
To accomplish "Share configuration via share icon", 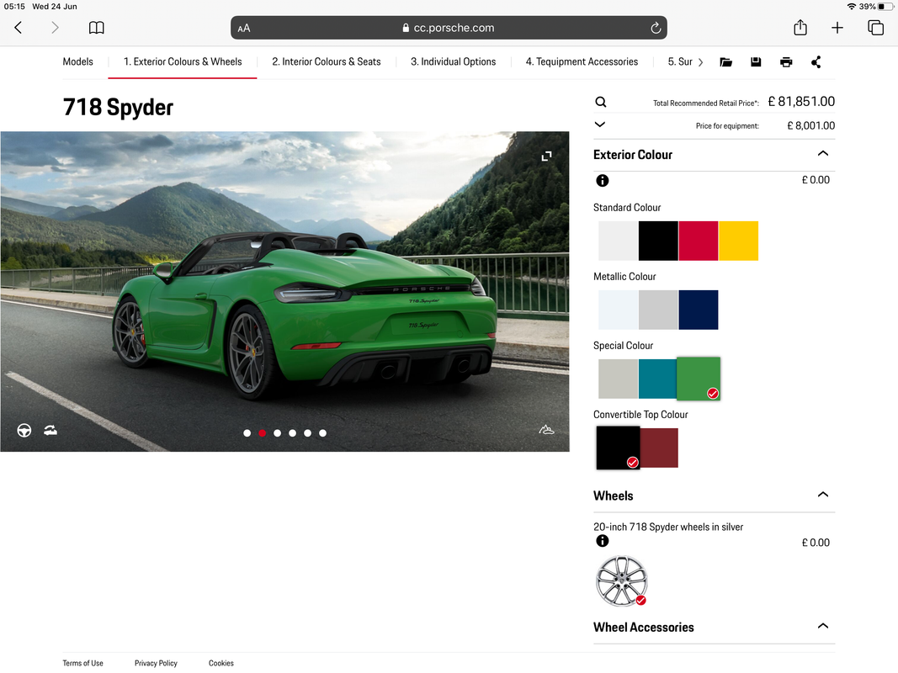I will (x=816, y=61).
